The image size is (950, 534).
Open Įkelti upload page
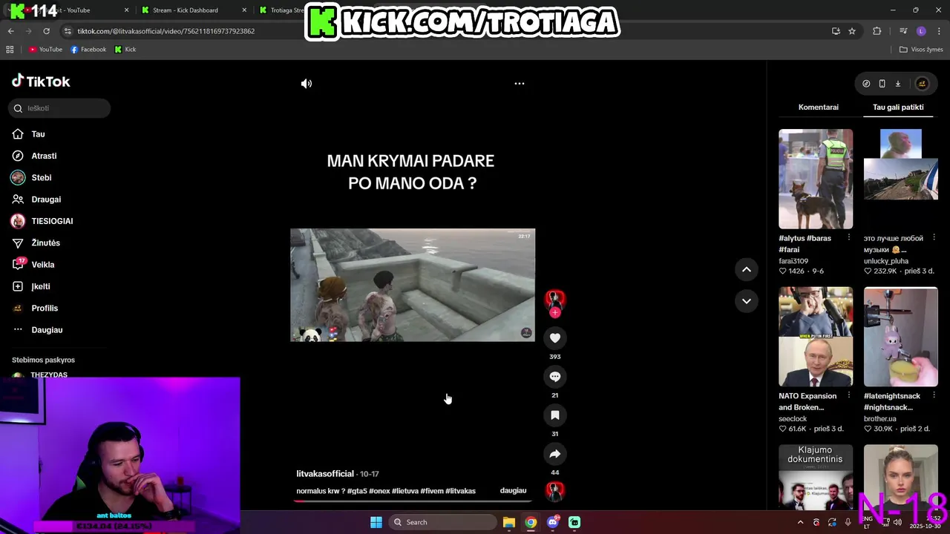(41, 286)
